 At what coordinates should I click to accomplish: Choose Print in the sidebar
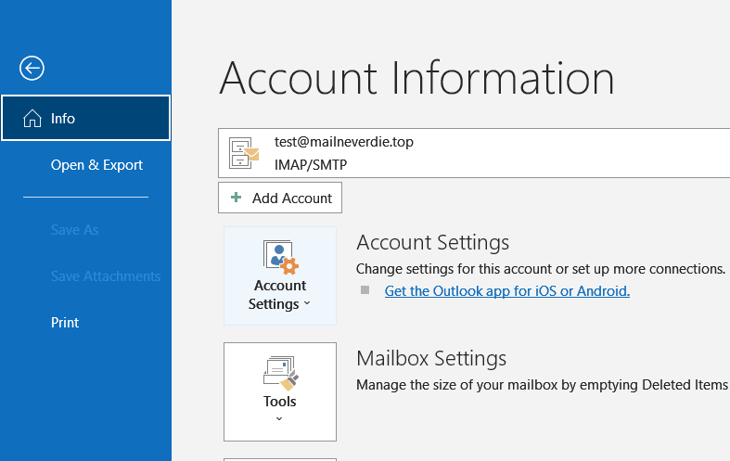[x=65, y=323]
